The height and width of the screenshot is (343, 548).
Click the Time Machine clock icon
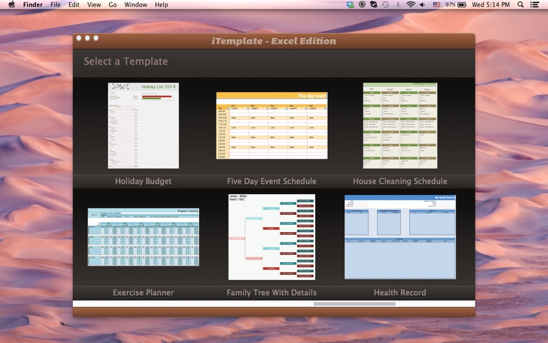[385, 5]
